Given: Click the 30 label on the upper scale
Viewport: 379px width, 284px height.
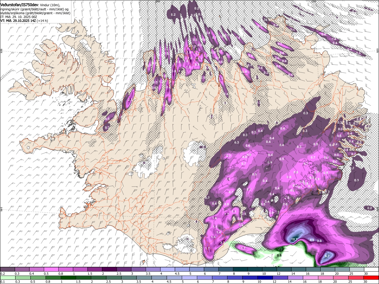Looking at the screenshot, I should [366, 274].
